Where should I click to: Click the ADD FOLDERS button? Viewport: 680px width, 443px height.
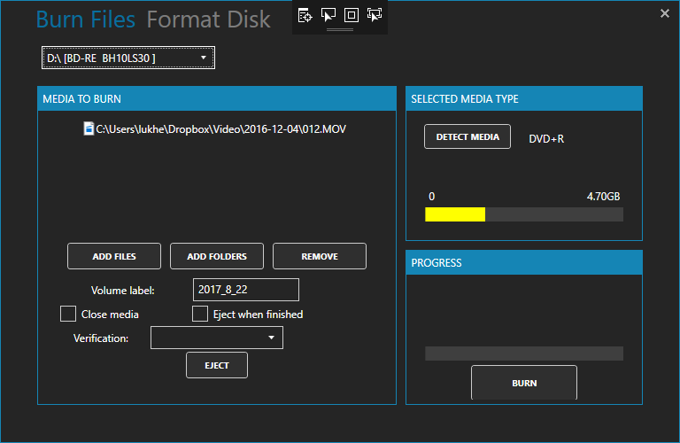pyautogui.click(x=217, y=256)
